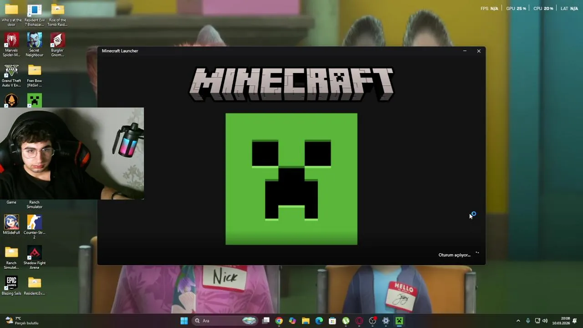583x328 pixels.
Task: Open Microsoft Copilot from the taskbar
Action: tap(292, 321)
